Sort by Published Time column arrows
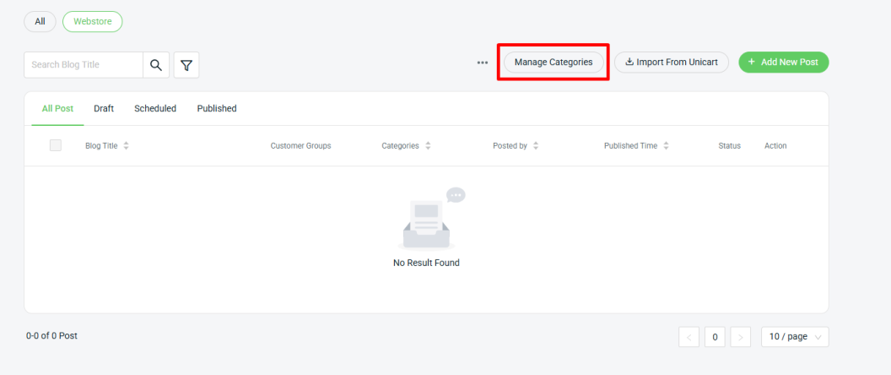 666,146
